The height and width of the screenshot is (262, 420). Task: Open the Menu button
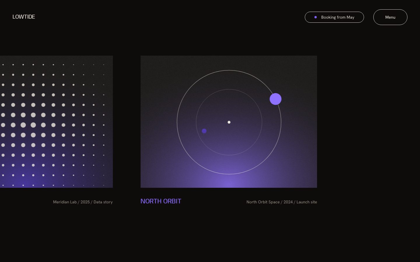tap(390, 17)
